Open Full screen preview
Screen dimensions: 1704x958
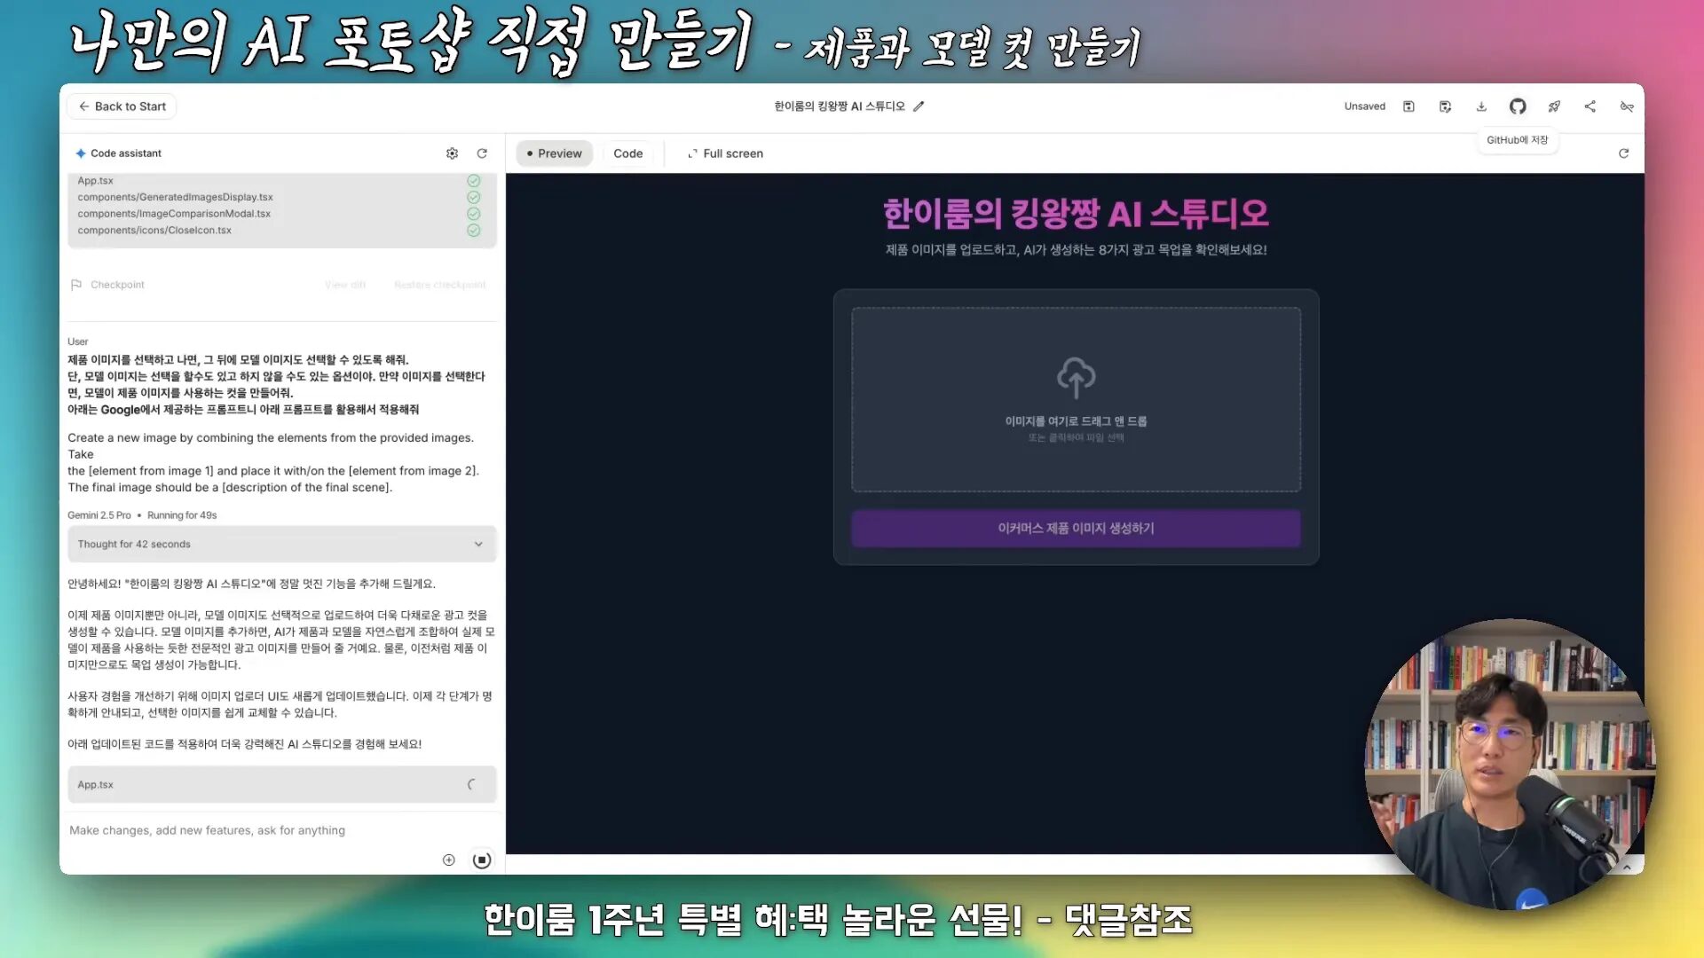pyautogui.click(x=725, y=153)
